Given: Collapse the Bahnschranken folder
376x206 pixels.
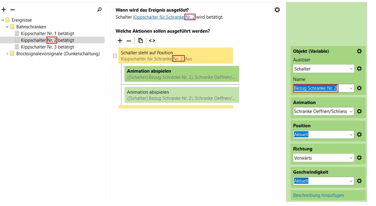Looking at the screenshot, I should coord(7,27).
